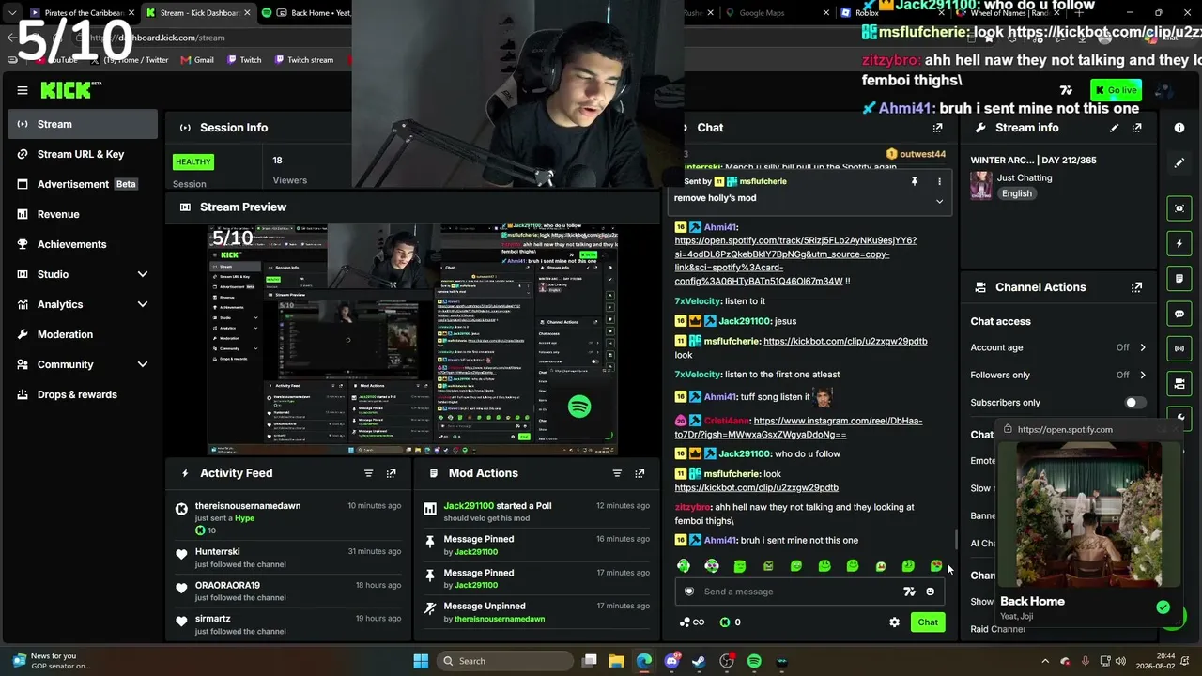Click the stream preview icon in right rail

point(1179,208)
